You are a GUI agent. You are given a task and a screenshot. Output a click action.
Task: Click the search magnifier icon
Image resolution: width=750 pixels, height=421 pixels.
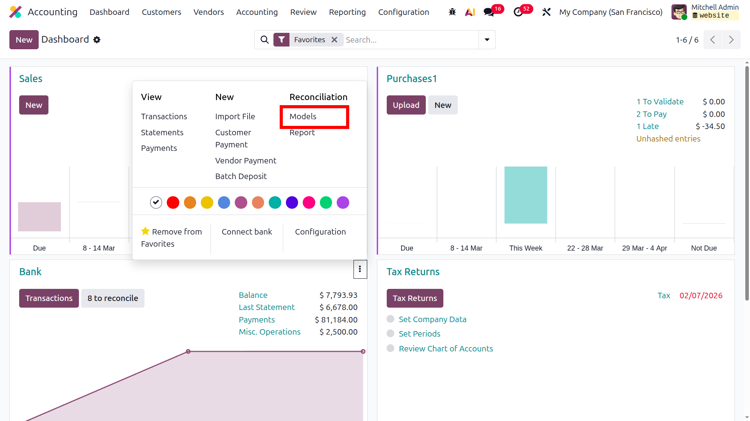(264, 40)
